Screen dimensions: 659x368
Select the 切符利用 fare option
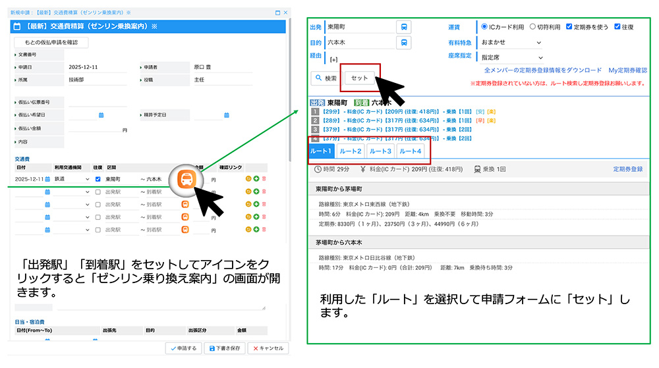533,27
